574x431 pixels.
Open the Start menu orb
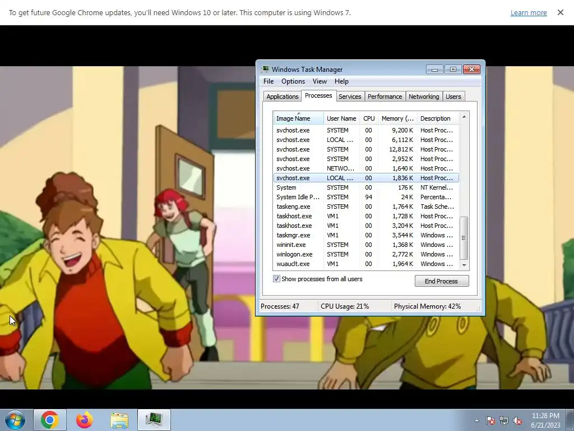click(15, 420)
